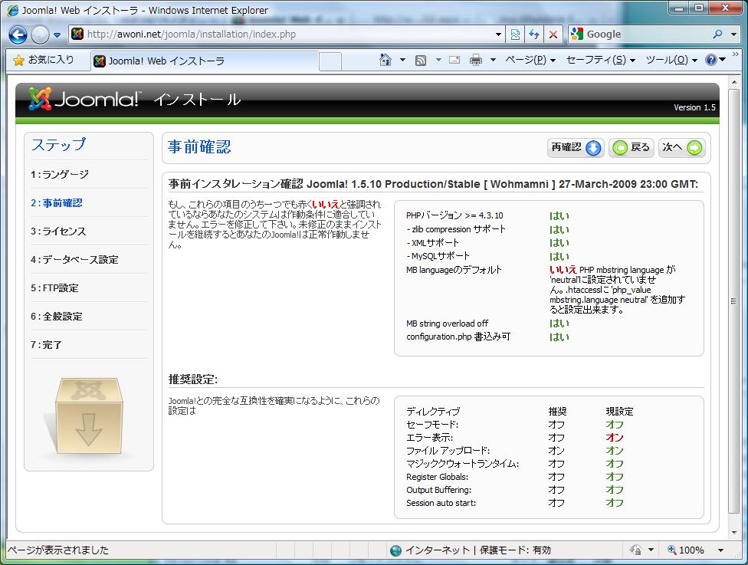Click the 推奨設定 section heading
Image resolution: width=748 pixels, height=565 pixels.
(x=193, y=379)
